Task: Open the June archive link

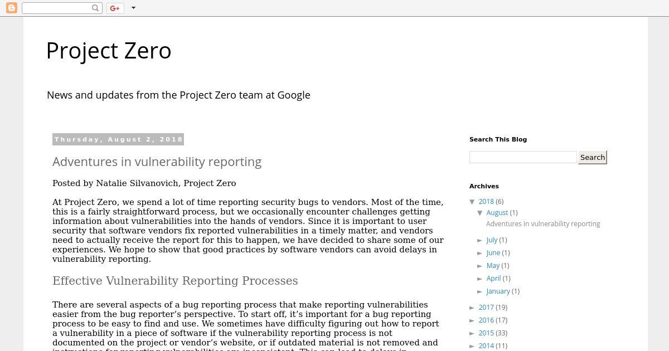Action: 493,253
